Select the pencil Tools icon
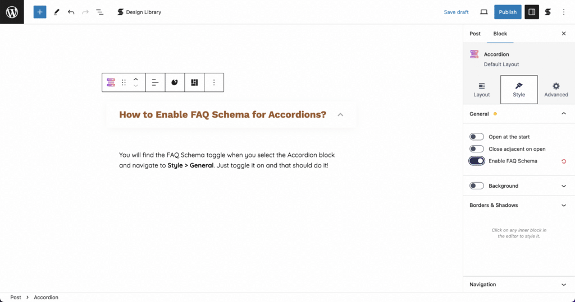Image resolution: width=575 pixels, height=302 pixels. 57,12
